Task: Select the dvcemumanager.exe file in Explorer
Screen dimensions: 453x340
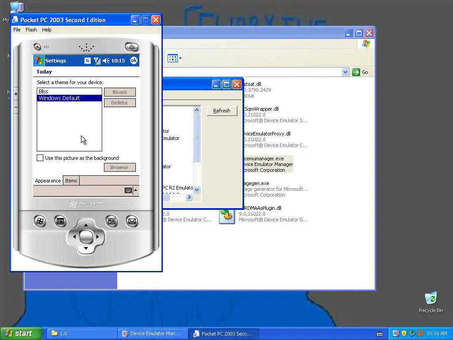Action: click(x=268, y=164)
